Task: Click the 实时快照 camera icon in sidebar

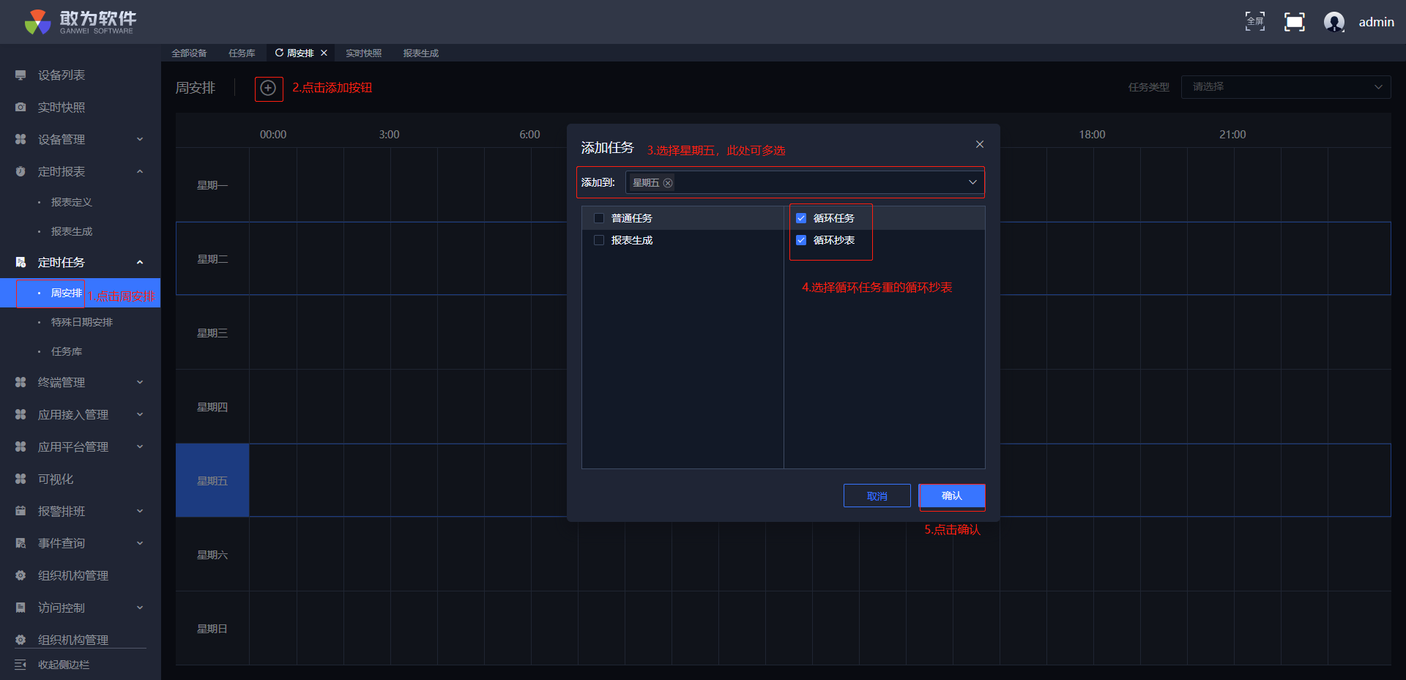Action: pyautogui.click(x=21, y=108)
